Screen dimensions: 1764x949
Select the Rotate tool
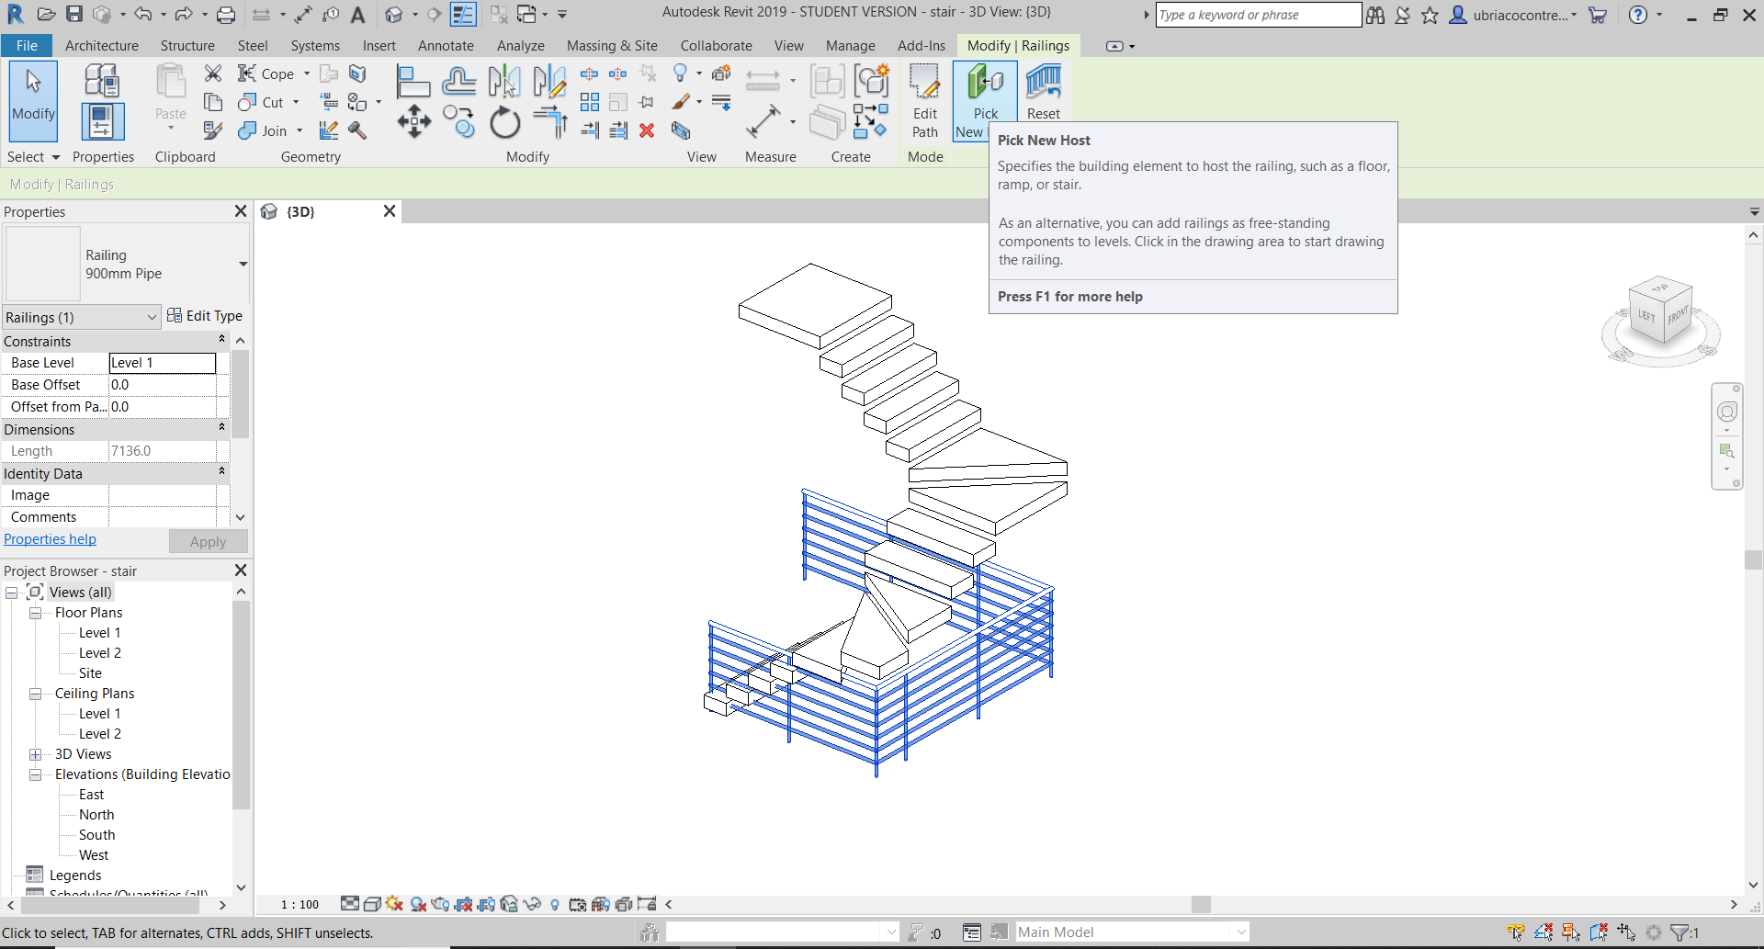pos(504,121)
